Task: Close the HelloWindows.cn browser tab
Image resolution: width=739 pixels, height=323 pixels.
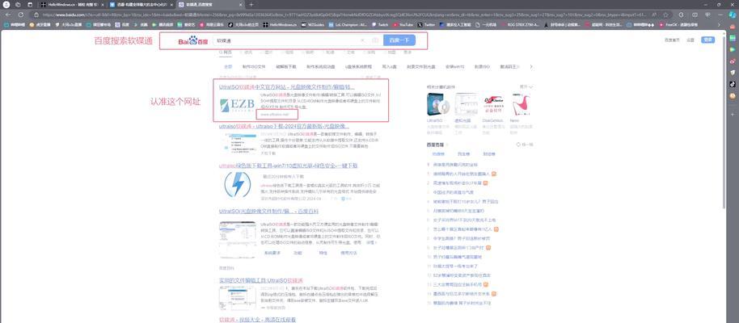Action: tap(103, 4)
